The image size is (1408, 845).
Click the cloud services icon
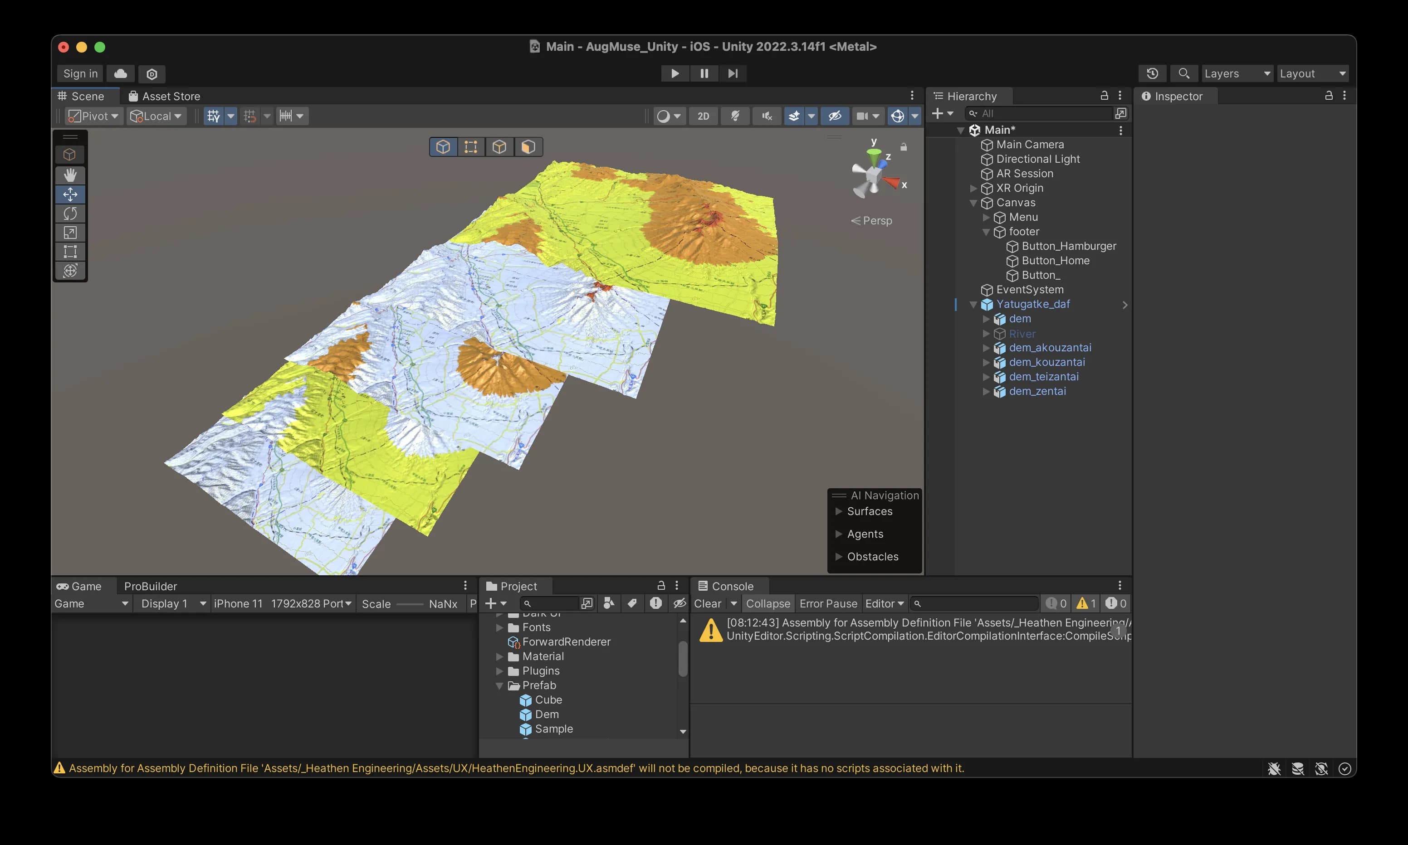pyautogui.click(x=120, y=73)
